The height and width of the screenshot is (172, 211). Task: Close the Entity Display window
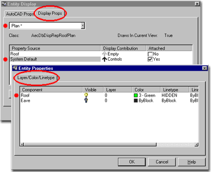pos(197,4)
